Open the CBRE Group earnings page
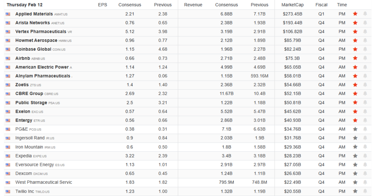Image resolution: width=379 pixels, height=196 pixels. point(29,94)
